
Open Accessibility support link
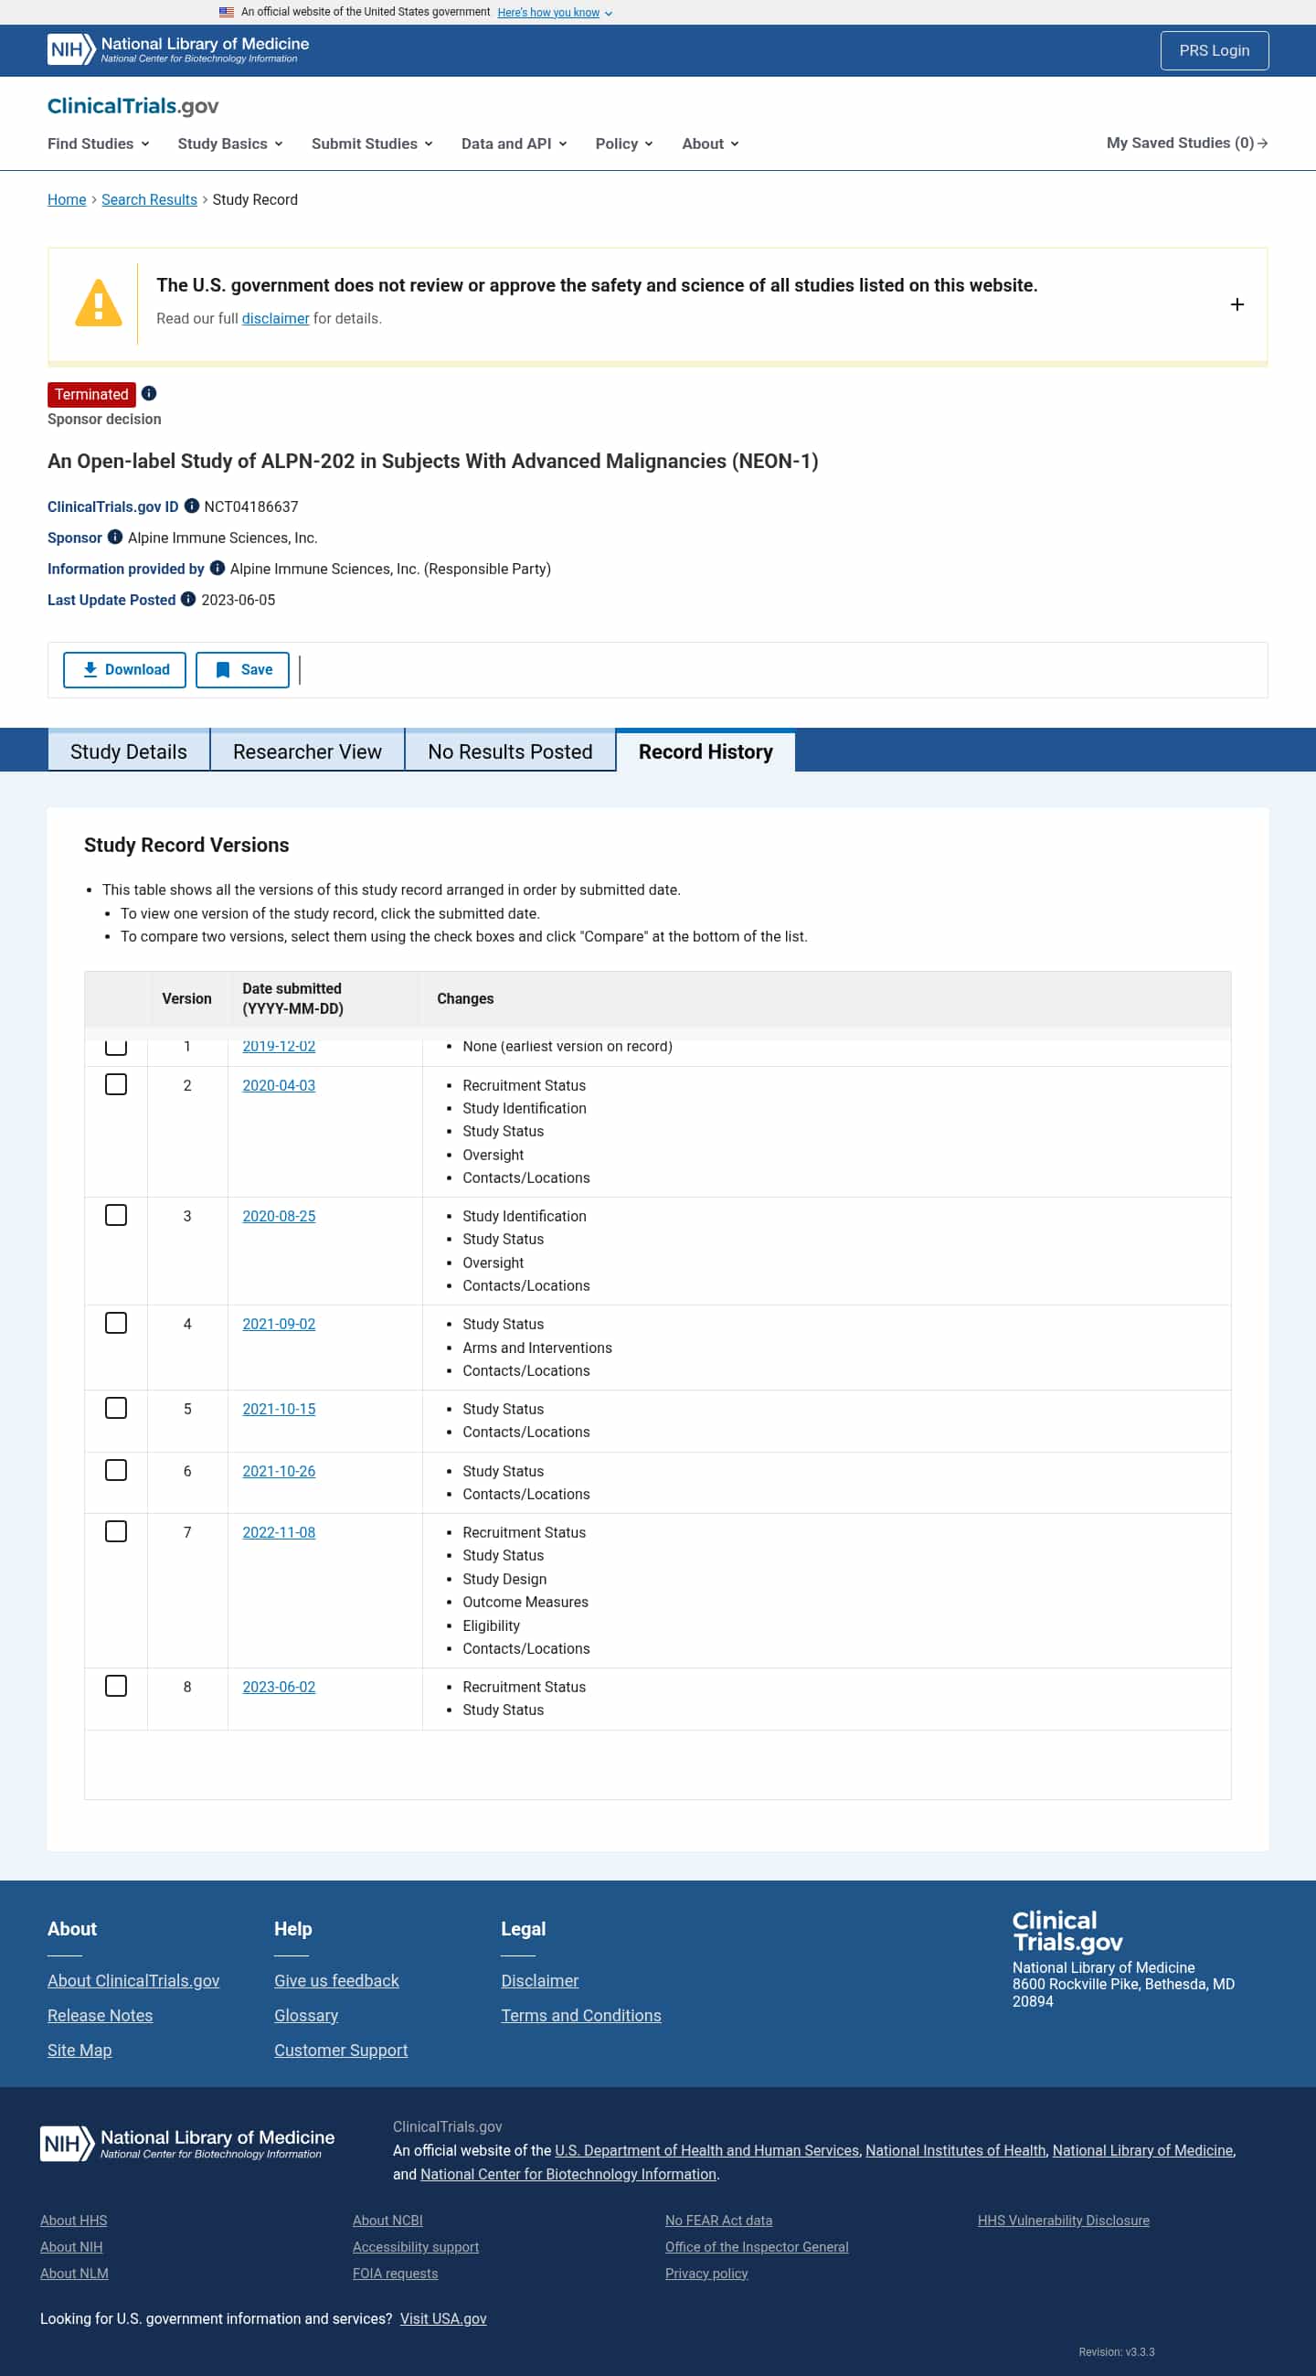(x=416, y=2247)
